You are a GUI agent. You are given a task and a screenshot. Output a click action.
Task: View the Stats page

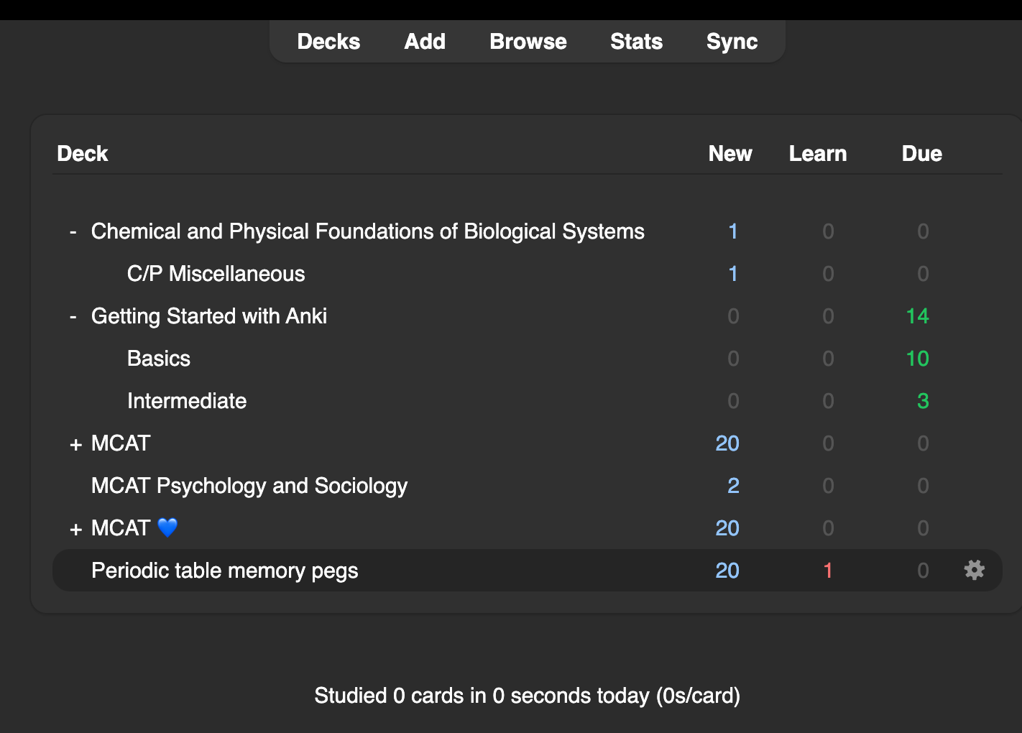point(636,42)
